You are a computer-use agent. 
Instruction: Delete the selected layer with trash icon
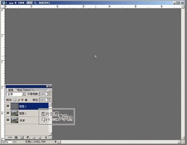pos(46,137)
